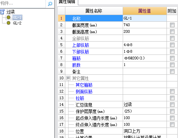Toggle the 保护层厚度 additional checkbox

[x=172, y=111]
